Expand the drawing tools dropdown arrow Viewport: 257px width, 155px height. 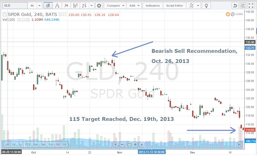pyautogui.click(x=198, y=6)
